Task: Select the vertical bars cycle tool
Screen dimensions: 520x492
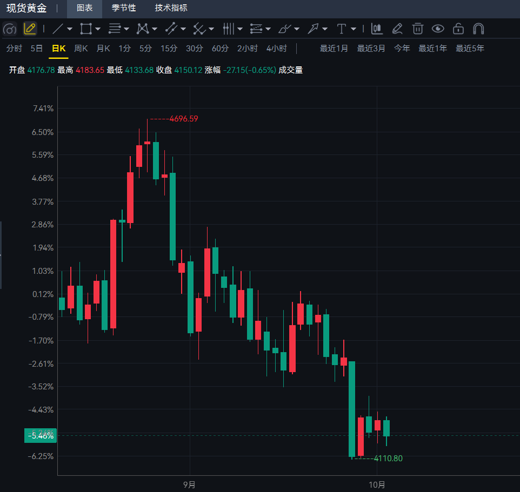Action: click(x=228, y=29)
